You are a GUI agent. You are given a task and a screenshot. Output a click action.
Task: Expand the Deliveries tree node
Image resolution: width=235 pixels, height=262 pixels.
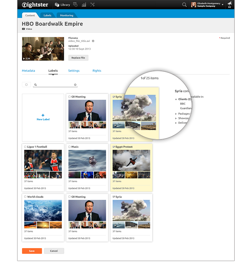(176, 123)
